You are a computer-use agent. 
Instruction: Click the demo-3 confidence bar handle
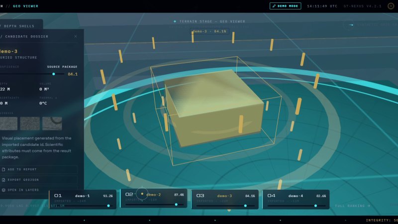245,206
